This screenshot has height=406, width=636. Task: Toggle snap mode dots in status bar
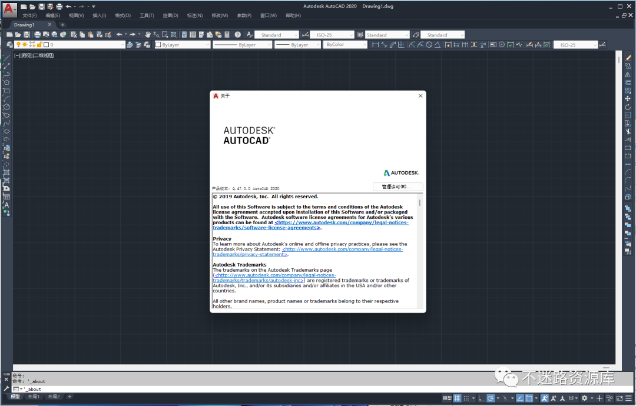coord(466,398)
